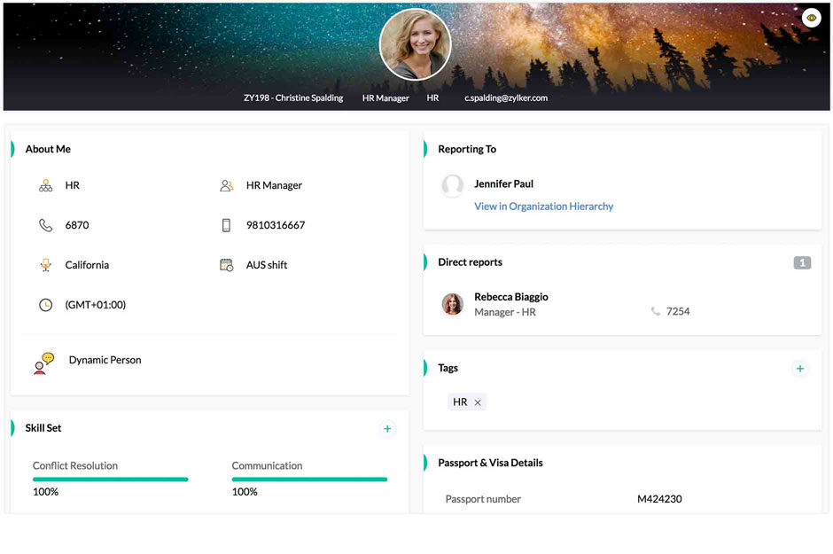This screenshot has height=554, width=833.
Task: Click the shift calendar icon beside AUS shift
Action: point(226,265)
